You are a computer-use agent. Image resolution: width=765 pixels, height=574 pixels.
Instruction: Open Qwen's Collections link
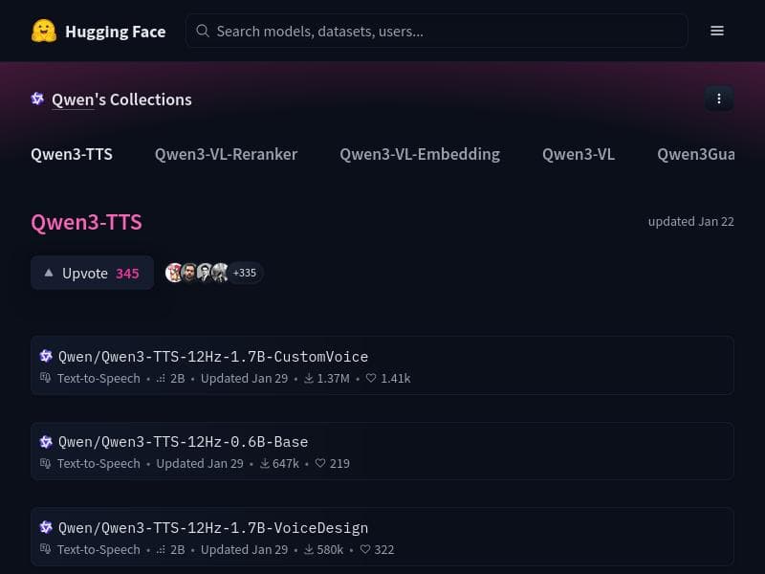coord(121,99)
